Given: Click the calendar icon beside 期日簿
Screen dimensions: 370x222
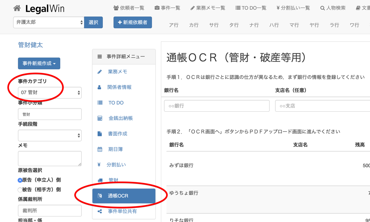Looking at the screenshot, I should point(100,149).
